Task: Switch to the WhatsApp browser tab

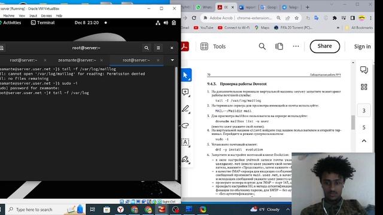Action: [x=204, y=7]
